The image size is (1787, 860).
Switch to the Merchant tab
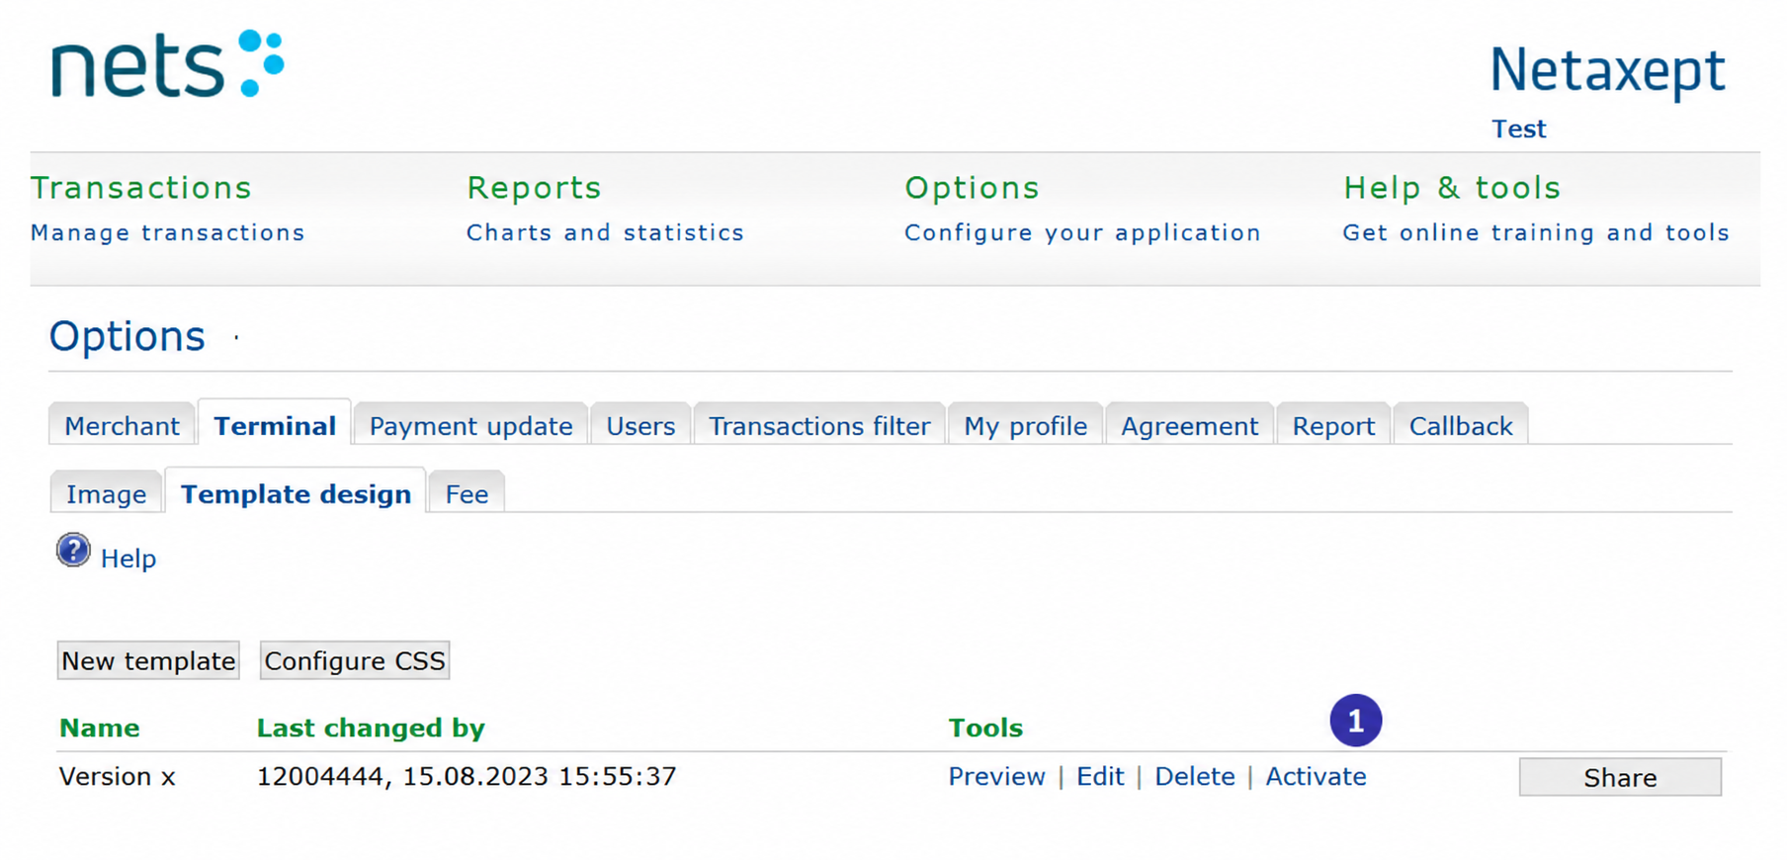(123, 425)
